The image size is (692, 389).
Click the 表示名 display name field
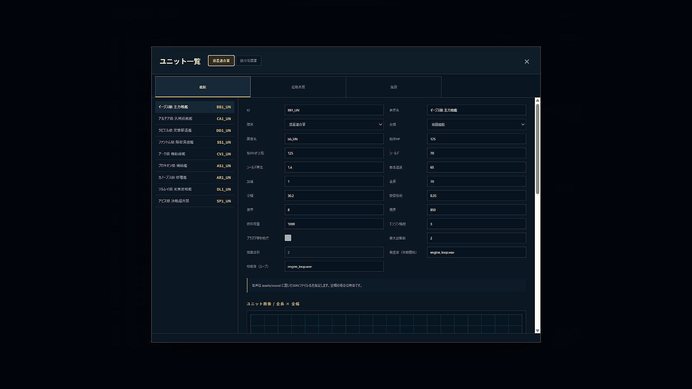click(x=476, y=110)
